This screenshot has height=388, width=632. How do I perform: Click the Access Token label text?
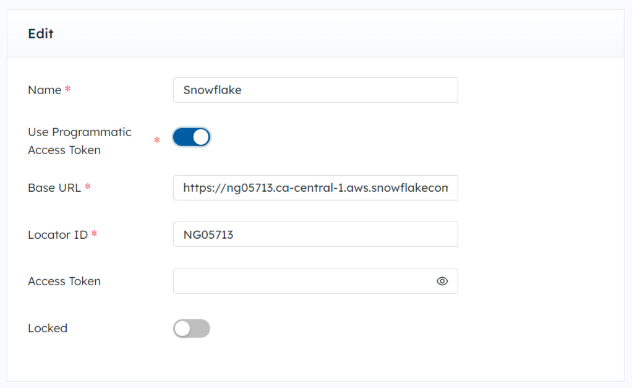coord(64,281)
